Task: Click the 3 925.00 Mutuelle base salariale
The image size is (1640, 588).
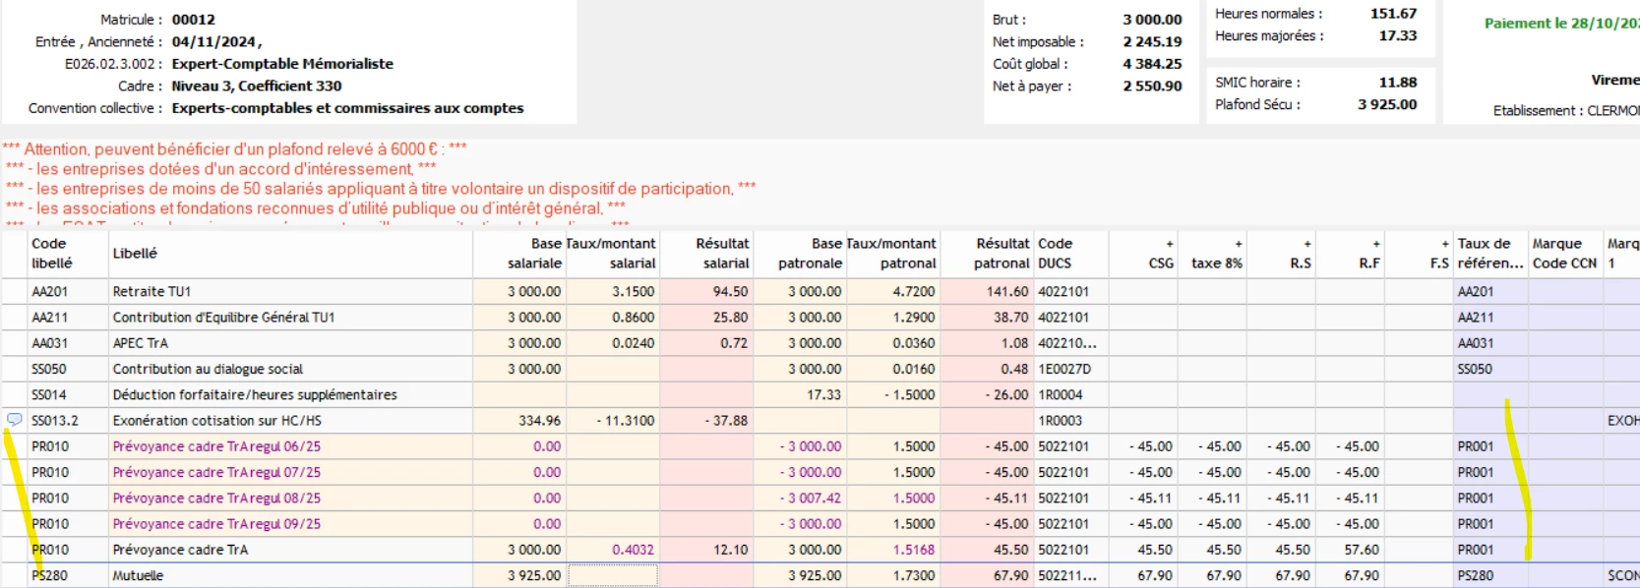Action: coord(534,575)
